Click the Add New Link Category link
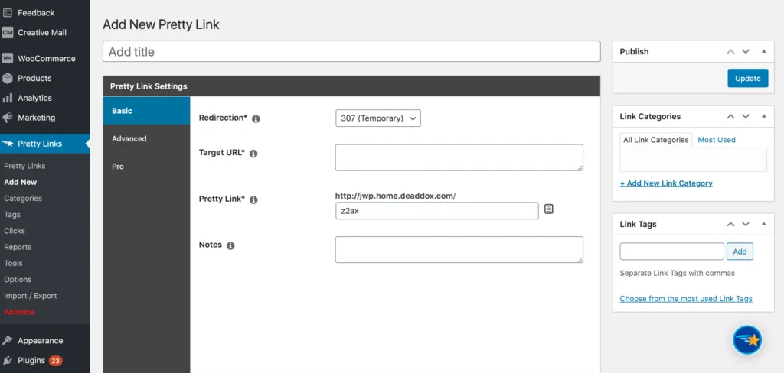The image size is (784, 373). click(666, 183)
